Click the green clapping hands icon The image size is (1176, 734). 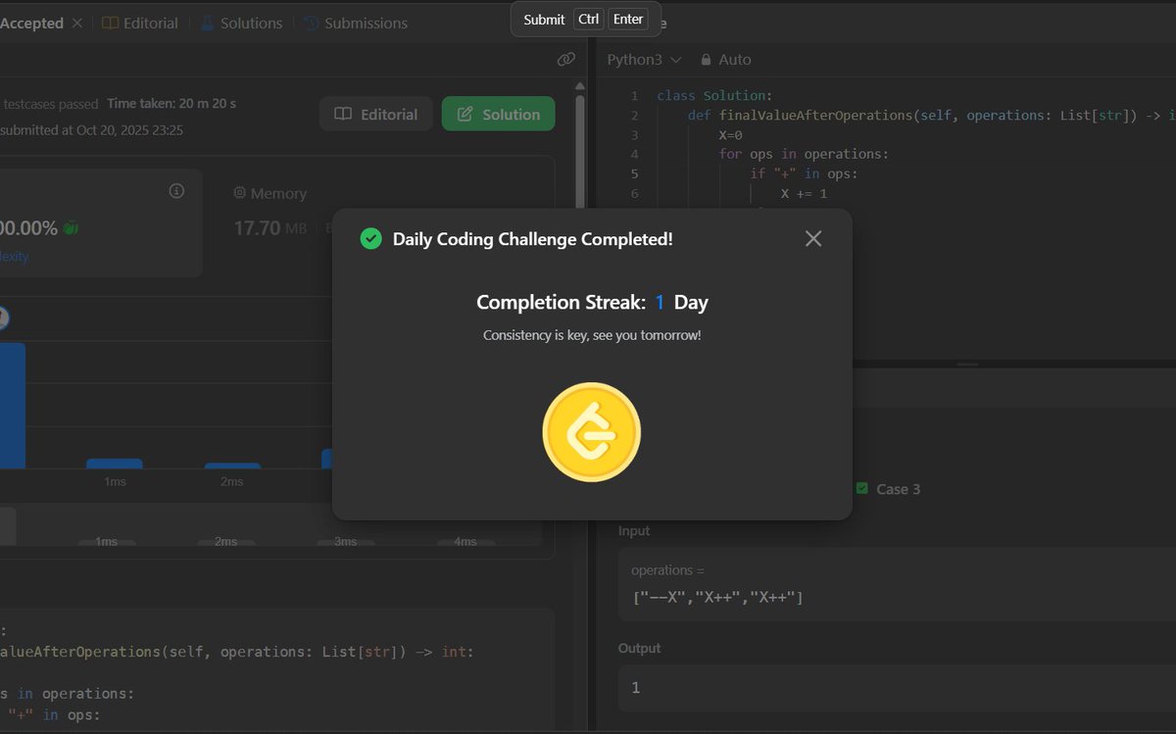click(71, 227)
